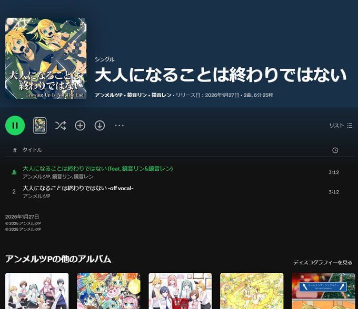Screen dimensions: 358x309
Task: Open 鏡音レン artist link in header
Action: (x=161, y=96)
